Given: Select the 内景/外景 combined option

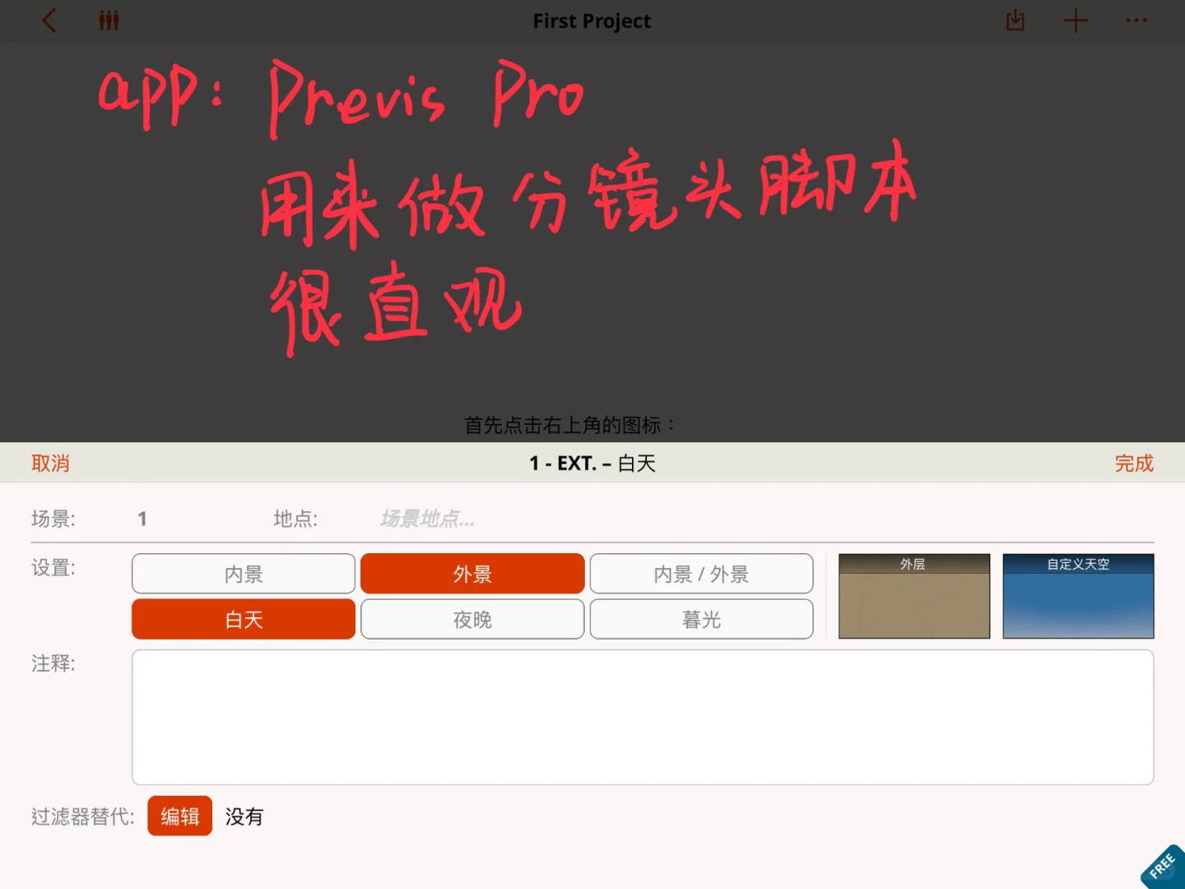Looking at the screenshot, I should 701,574.
